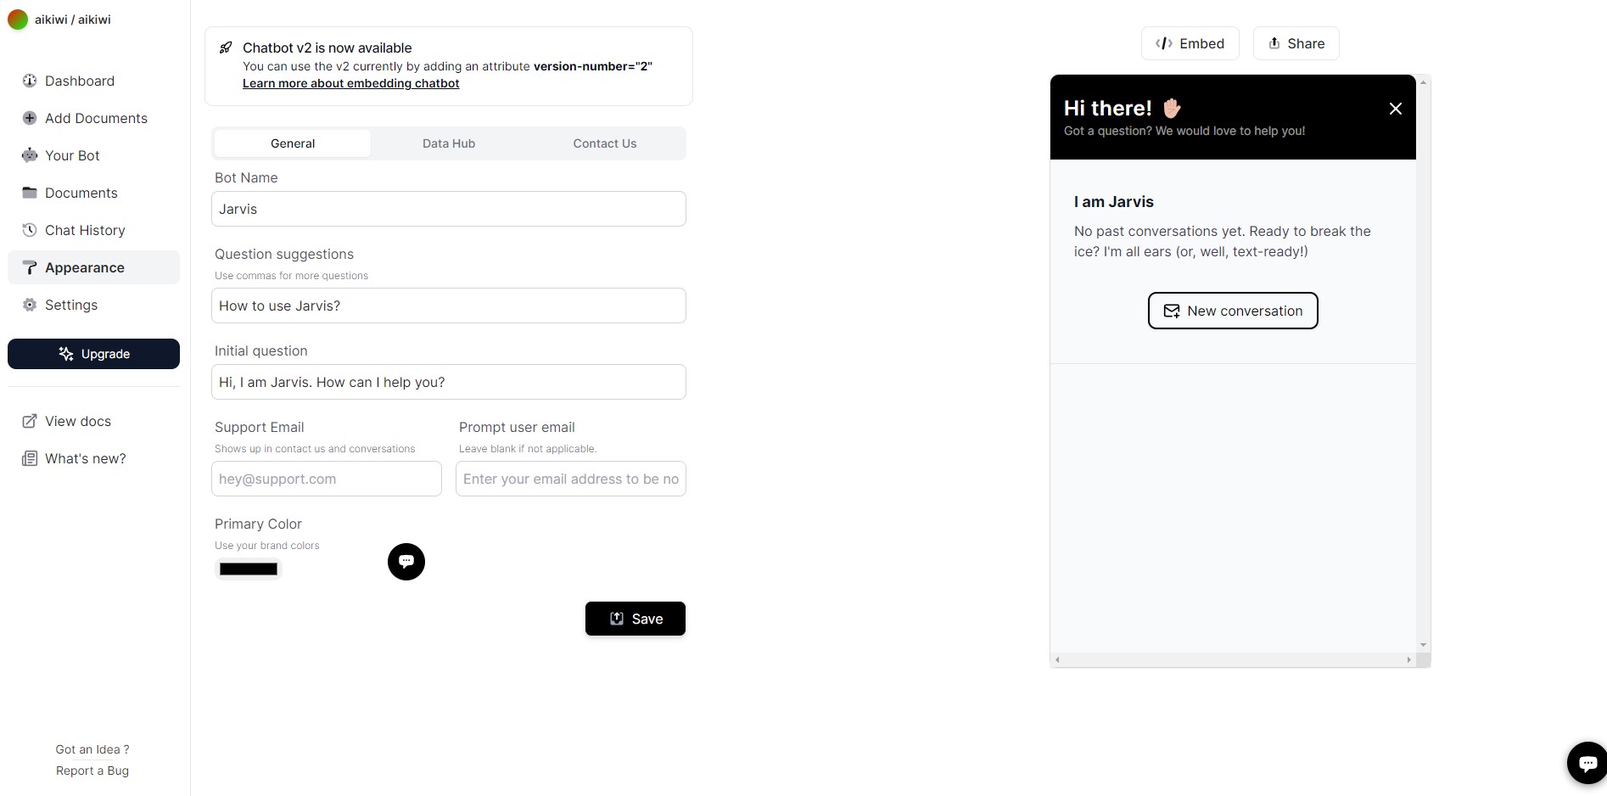This screenshot has width=1607, height=796.
Task: Open the floating chat widget launcher
Action: coord(1587,762)
